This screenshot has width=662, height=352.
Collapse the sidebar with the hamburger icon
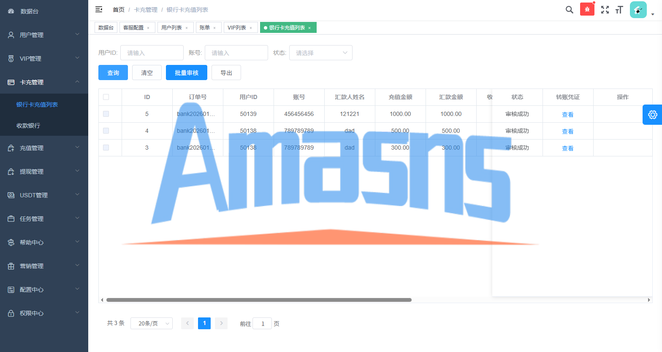click(99, 9)
